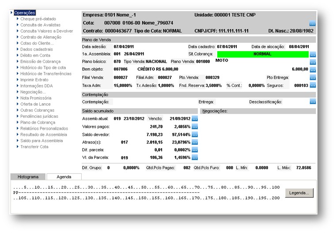Expand arrow beside Cotas do Cliente
Screen dimensions: 336x233
[18, 43]
